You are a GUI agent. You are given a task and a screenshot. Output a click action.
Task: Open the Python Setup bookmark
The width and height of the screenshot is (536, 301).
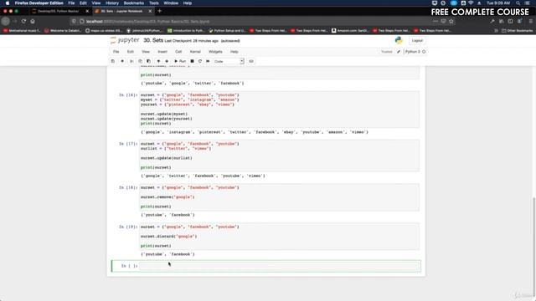pos(227,30)
